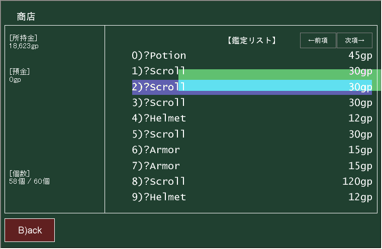
Task: Select item 5 ?Scroll
Action: pos(159,134)
